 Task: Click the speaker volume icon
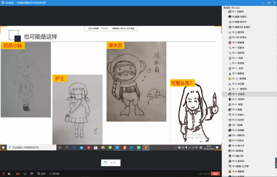[x=9, y=174]
